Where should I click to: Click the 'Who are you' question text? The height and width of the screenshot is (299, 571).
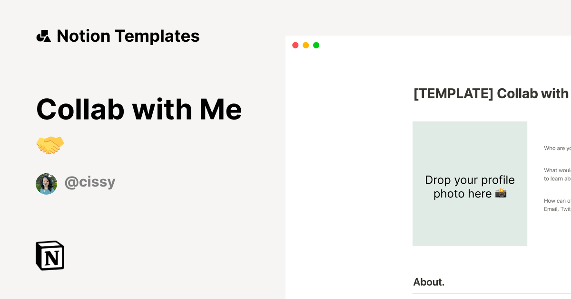(557, 148)
